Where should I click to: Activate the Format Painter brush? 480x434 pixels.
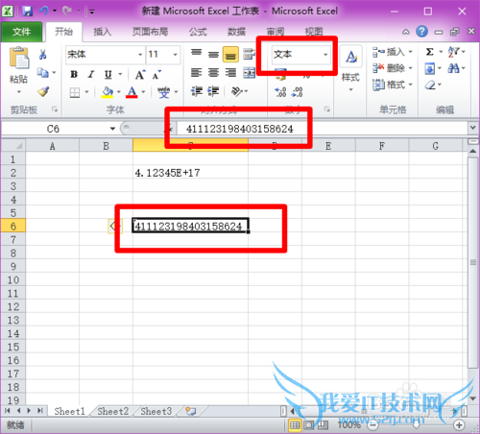(x=43, y=91)
